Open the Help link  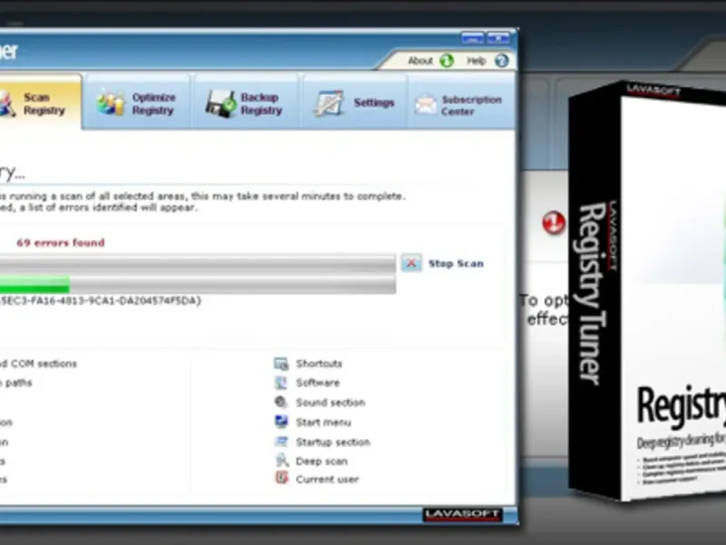point(476,61)
